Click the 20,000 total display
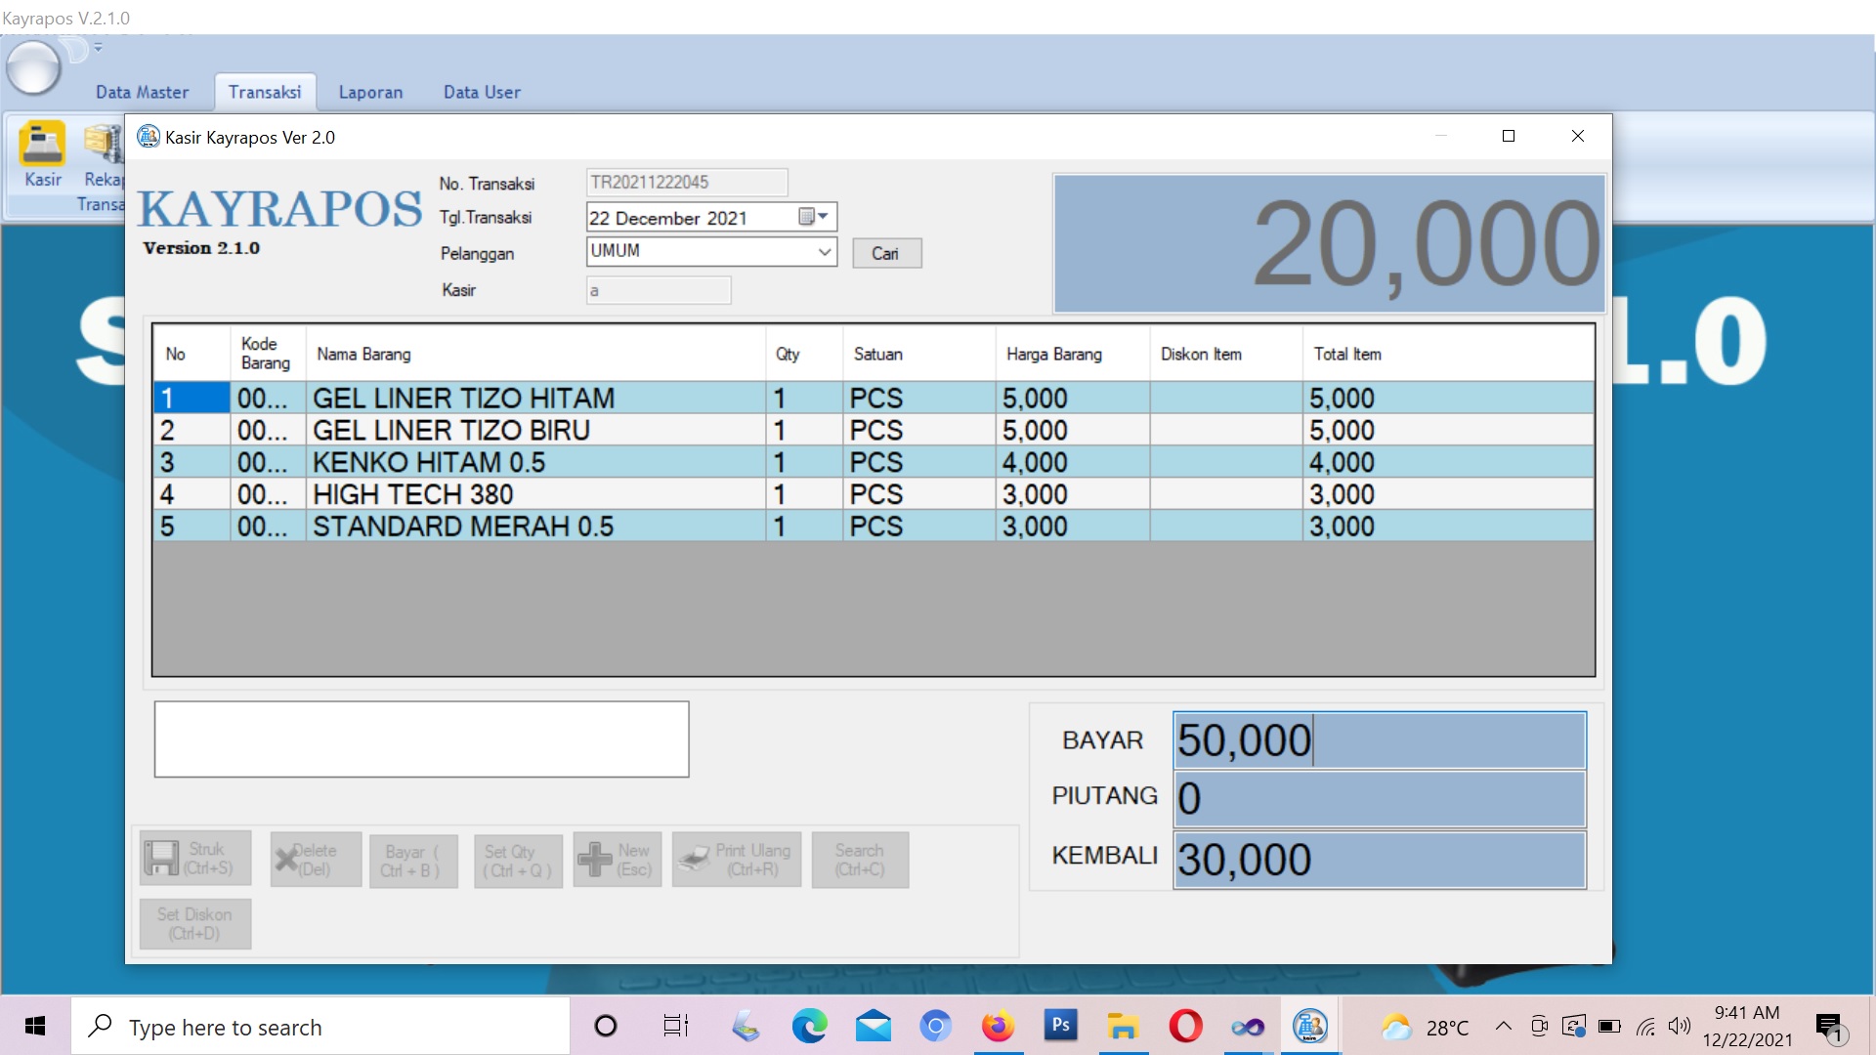The image size is (1876, 1055). [x=1329, y=243]
